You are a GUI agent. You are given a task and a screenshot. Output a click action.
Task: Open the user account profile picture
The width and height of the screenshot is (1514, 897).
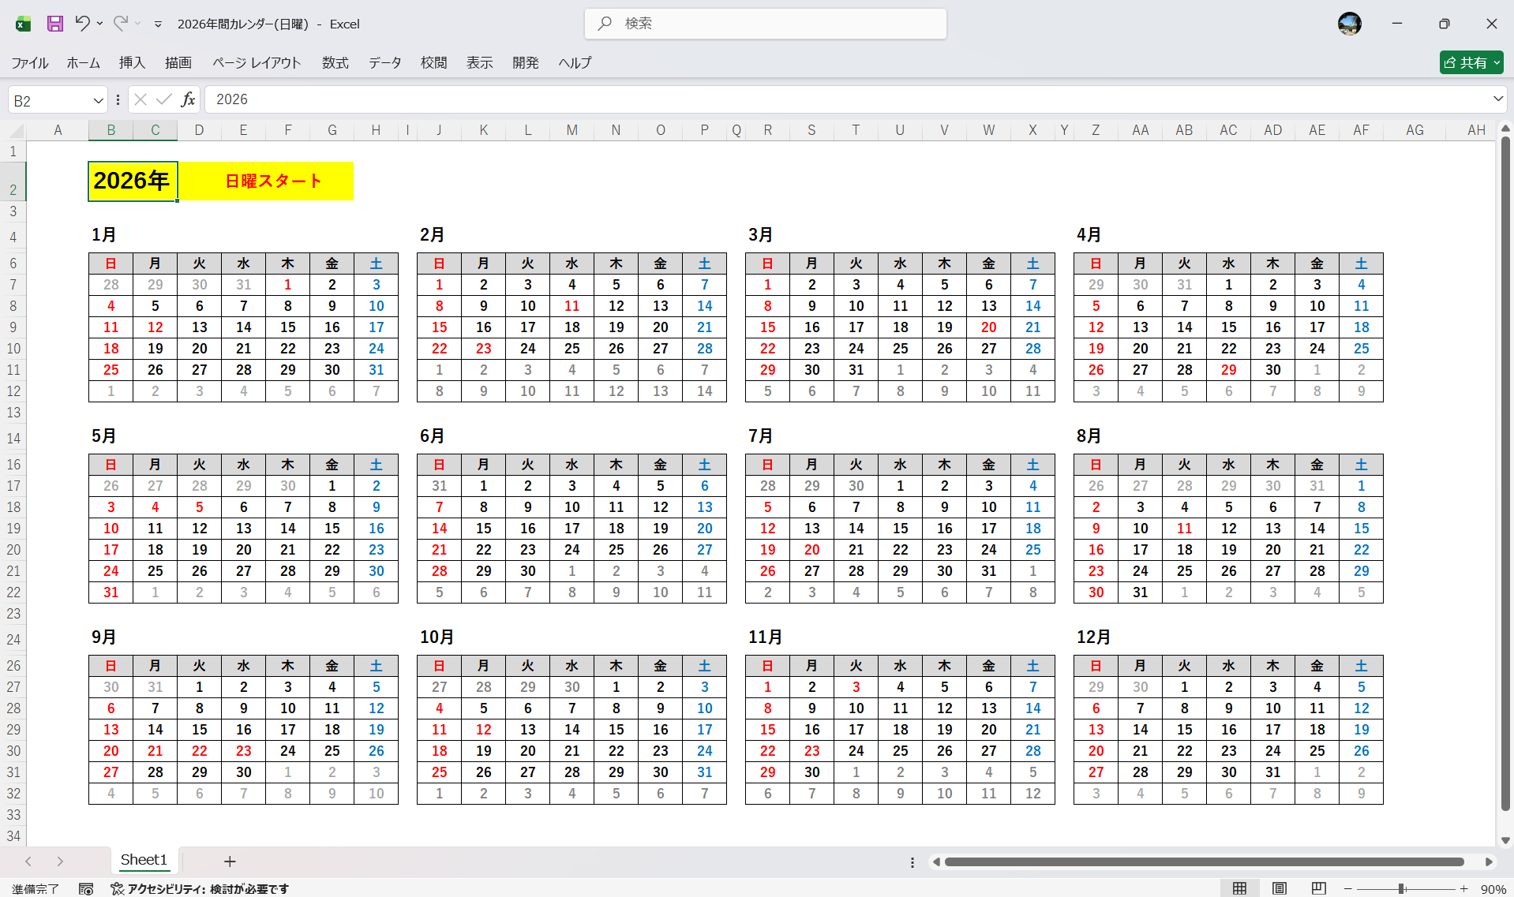pyautogui.click(x=1349, y=24)
